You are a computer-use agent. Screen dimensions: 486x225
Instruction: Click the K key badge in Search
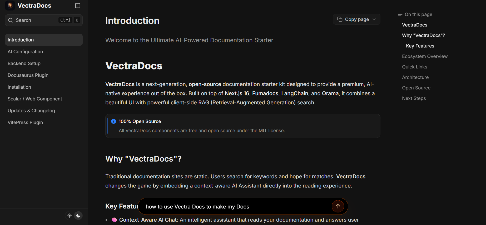77,20
